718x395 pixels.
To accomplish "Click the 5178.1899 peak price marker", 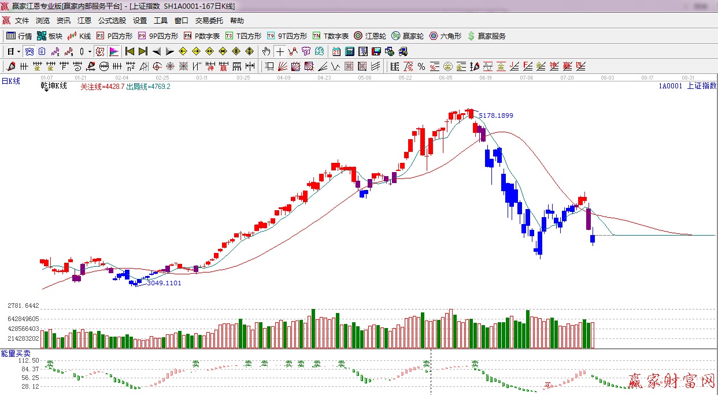I will coord(495,115).
